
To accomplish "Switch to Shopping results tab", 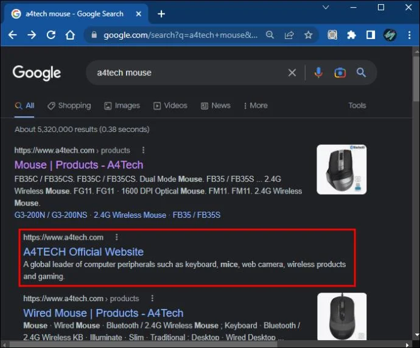I will tap(69, 106).
